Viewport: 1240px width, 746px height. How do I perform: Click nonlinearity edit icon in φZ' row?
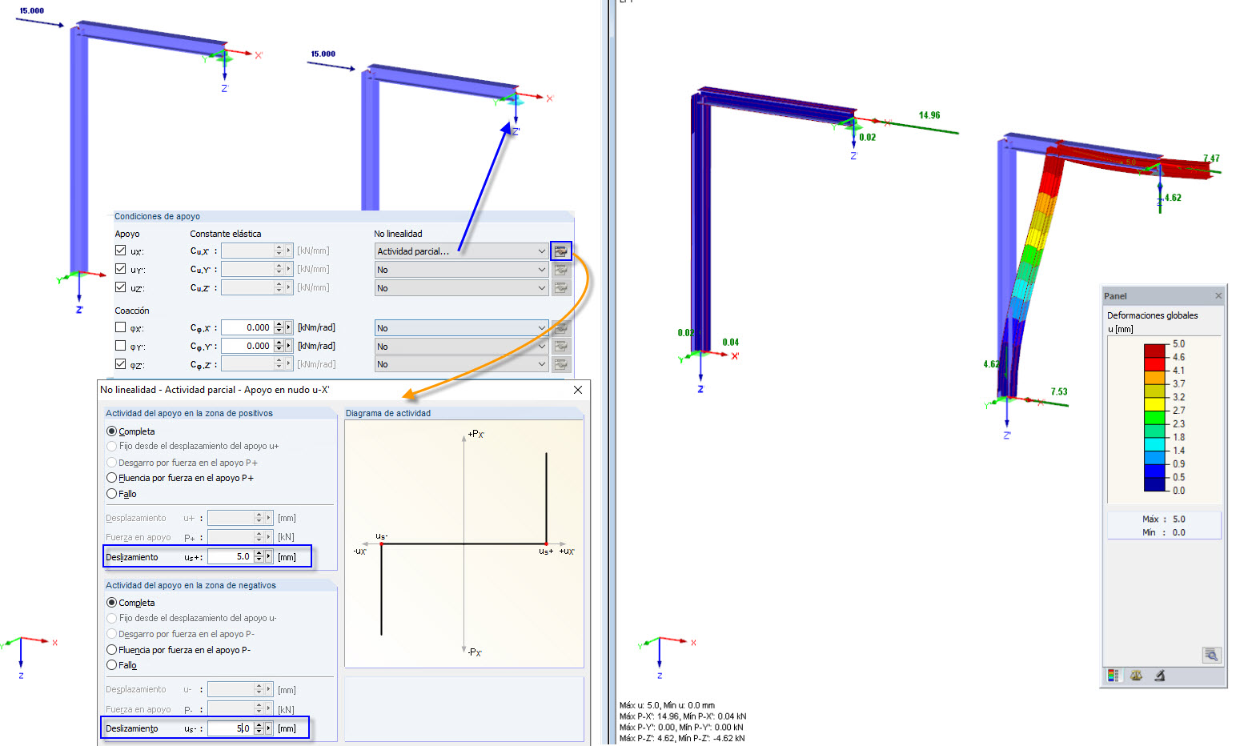561,364
